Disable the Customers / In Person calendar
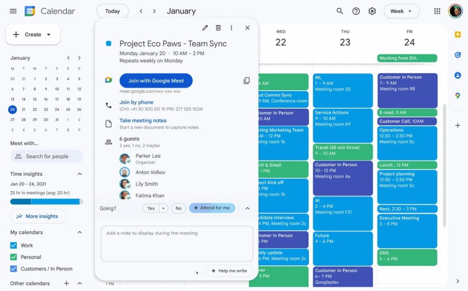The height and width of the screenshot is (291, 468). click(x=14, y=269)
